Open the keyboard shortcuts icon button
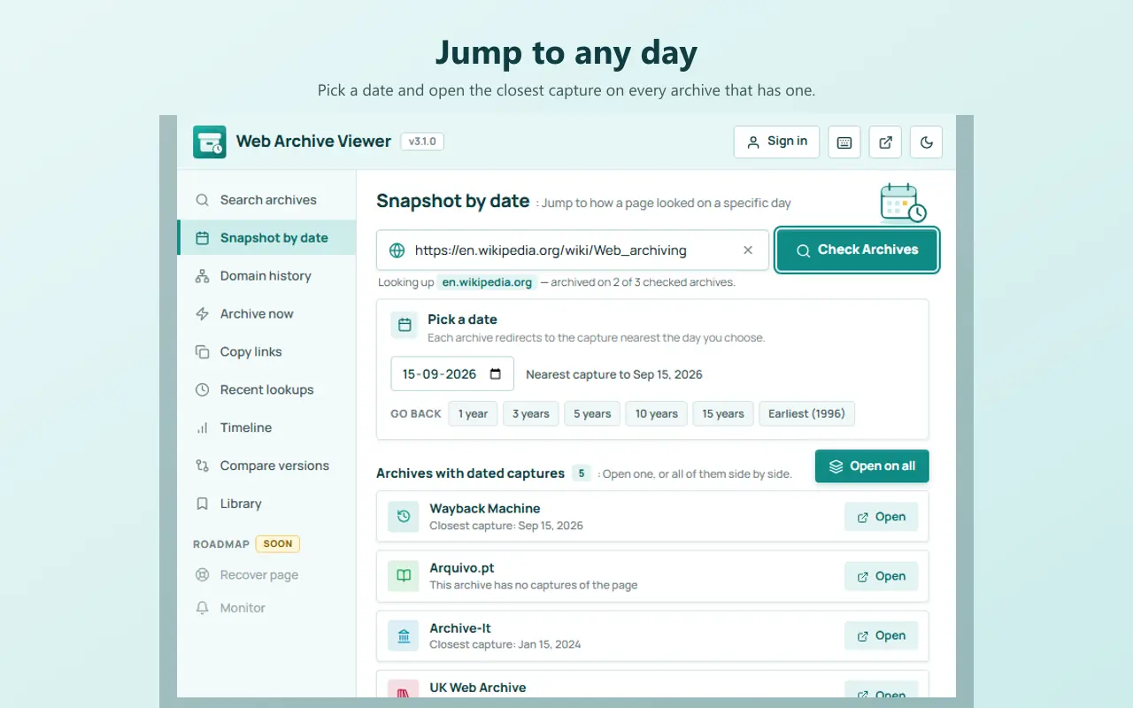The height and width of the screenshot is (708, 1133). coord(844,142)
